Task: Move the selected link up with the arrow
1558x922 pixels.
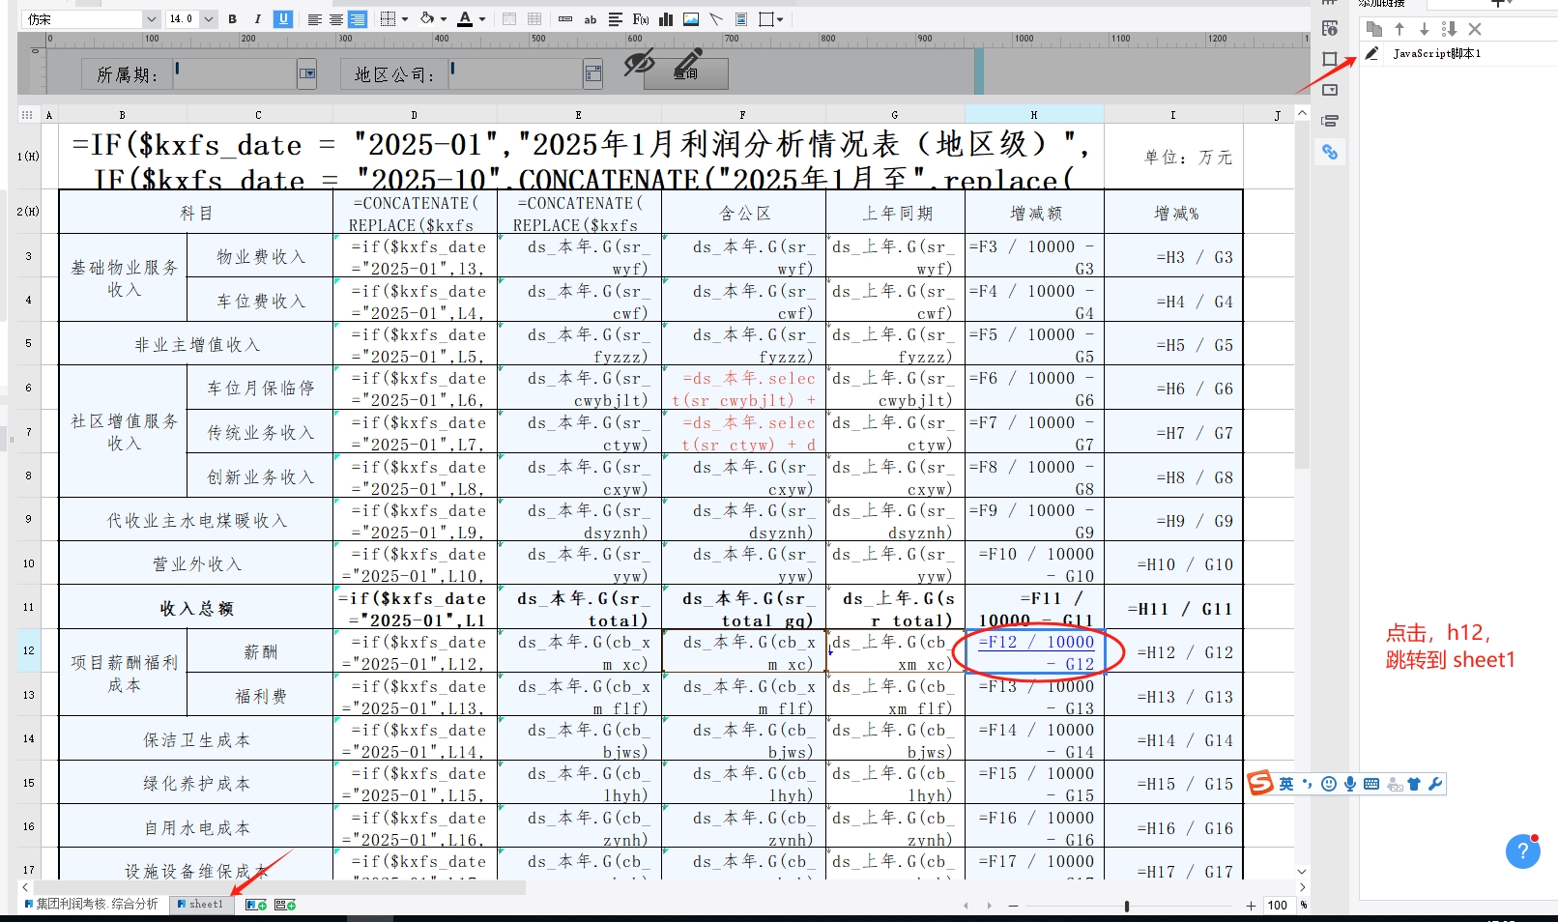Action: click(1399, 29)
